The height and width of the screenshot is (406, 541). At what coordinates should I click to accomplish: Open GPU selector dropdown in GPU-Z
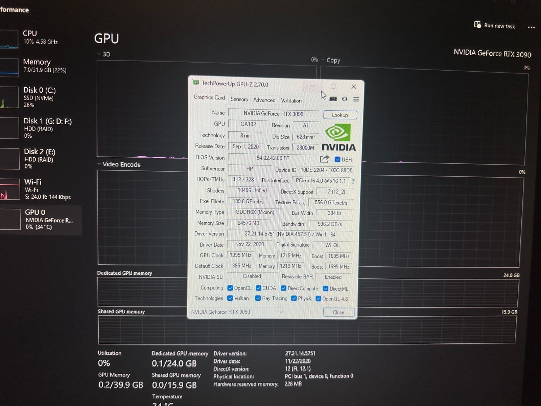(x=237, y=312)
